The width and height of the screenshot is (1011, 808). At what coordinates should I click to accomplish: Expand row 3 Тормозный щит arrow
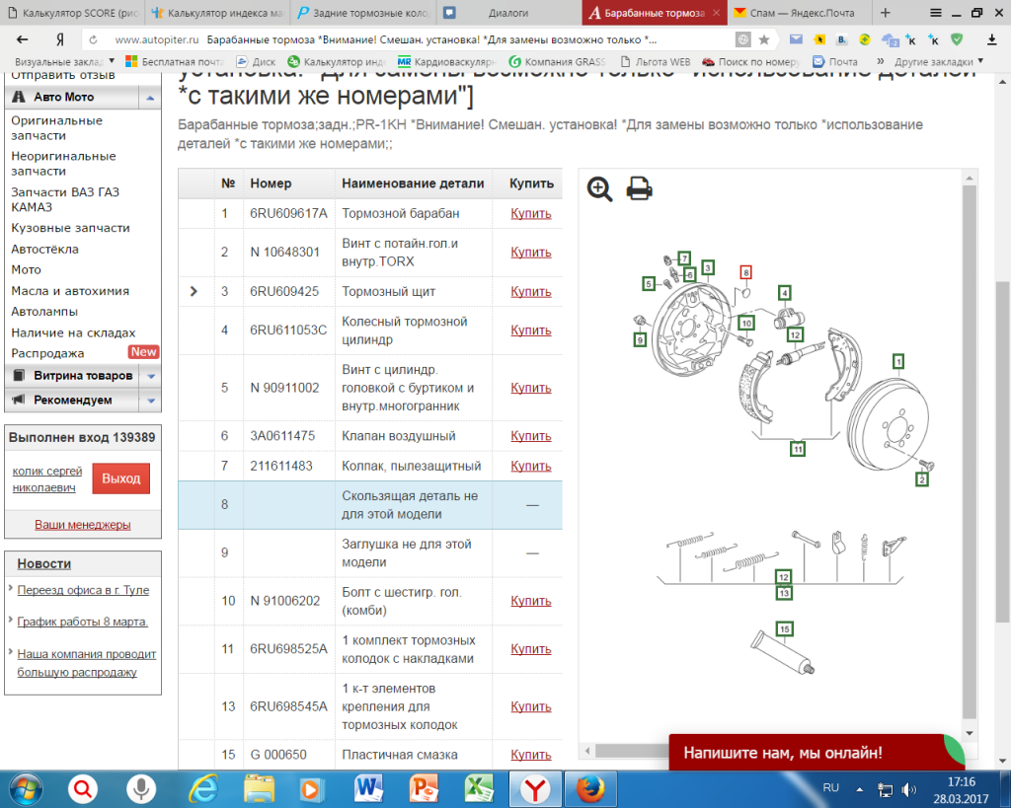[194, 291]
